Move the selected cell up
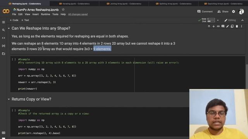248x139 pixels. (x=209, y=26)
